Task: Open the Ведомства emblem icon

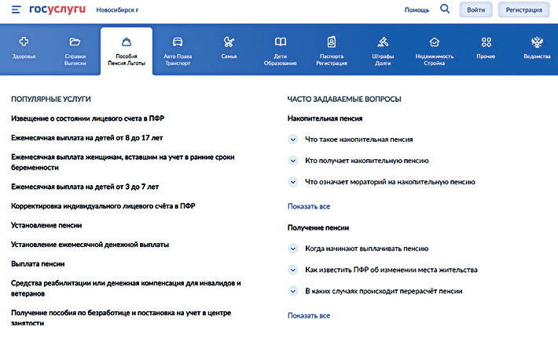Action: [x=537, y=42]
